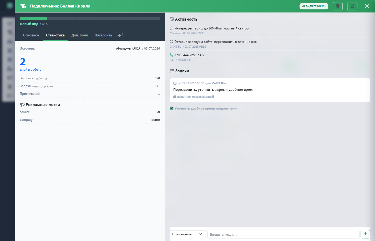Click the 'demo' campaign value

(156, 120)
